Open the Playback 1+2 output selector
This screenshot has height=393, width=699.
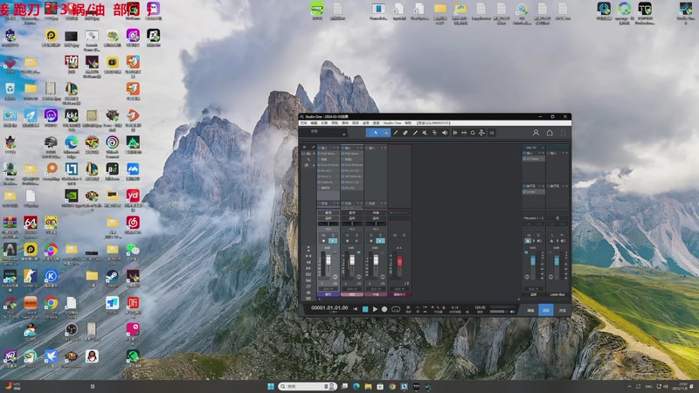point(533,217)
